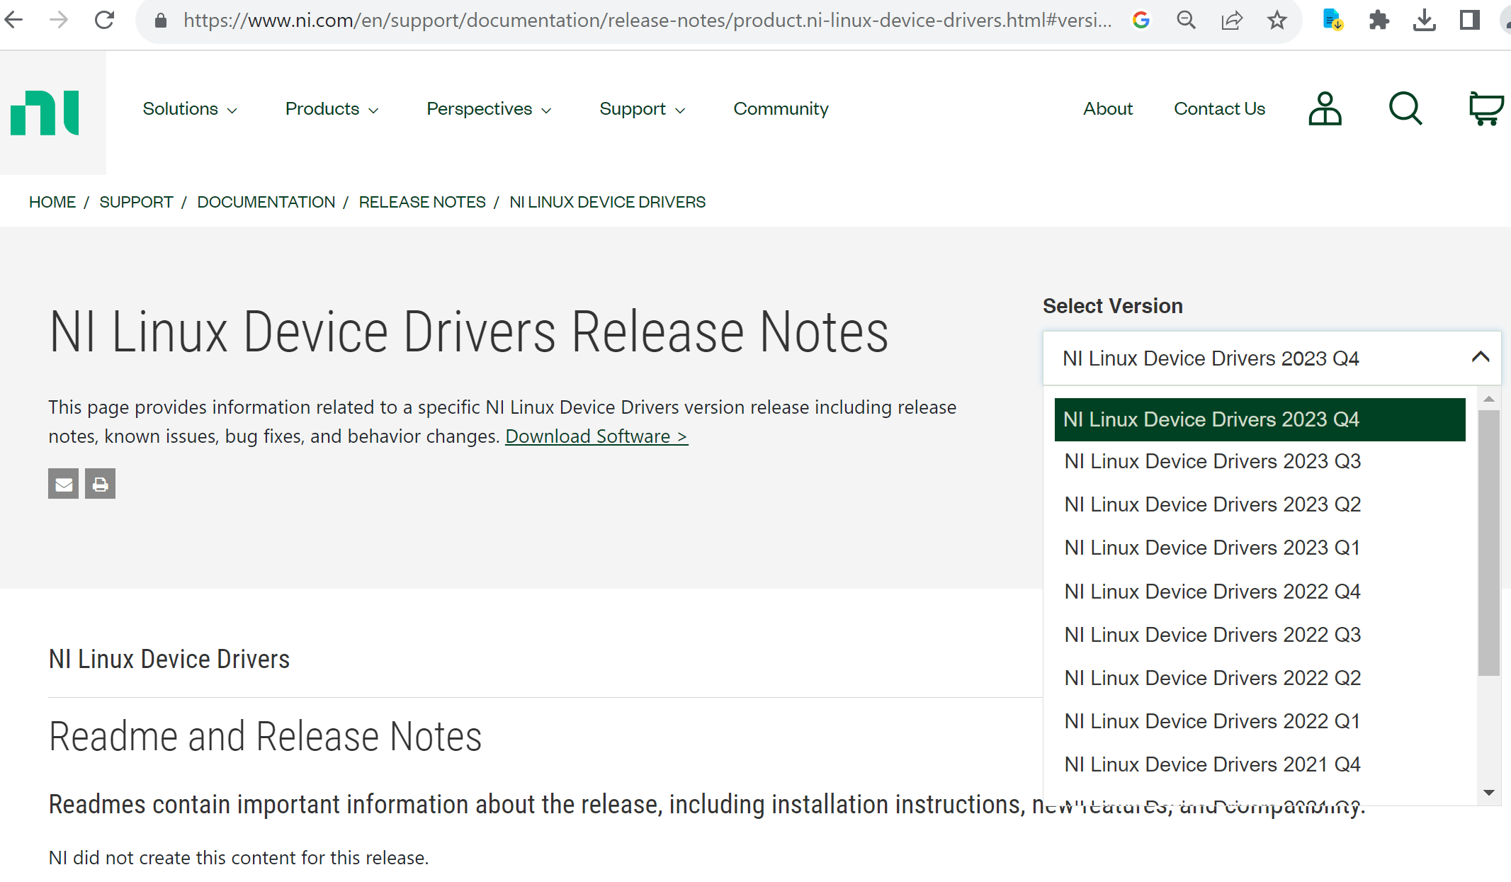Share this page using the share icon
This screenshot has width=1511, height=882.
coord(1232,21)
